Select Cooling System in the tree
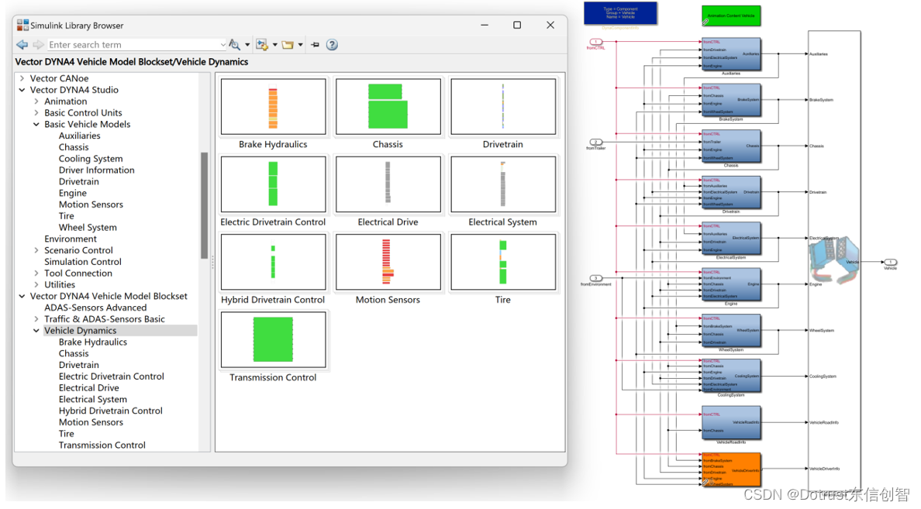Viewport: 921px width, 509px height. point(91,159)
